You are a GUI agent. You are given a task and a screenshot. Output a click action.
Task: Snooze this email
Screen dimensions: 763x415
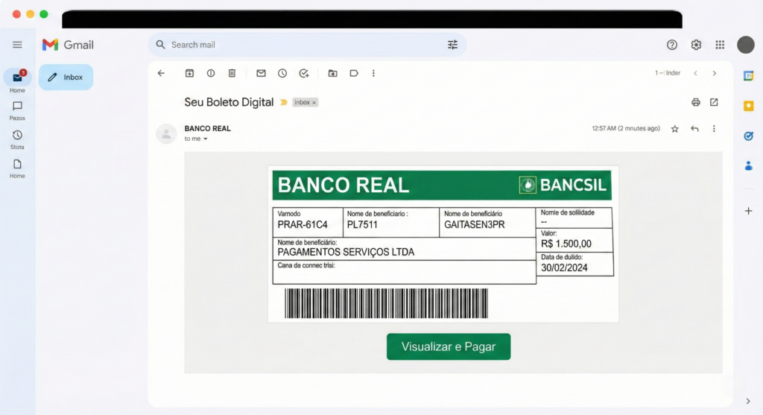(282, 73)
